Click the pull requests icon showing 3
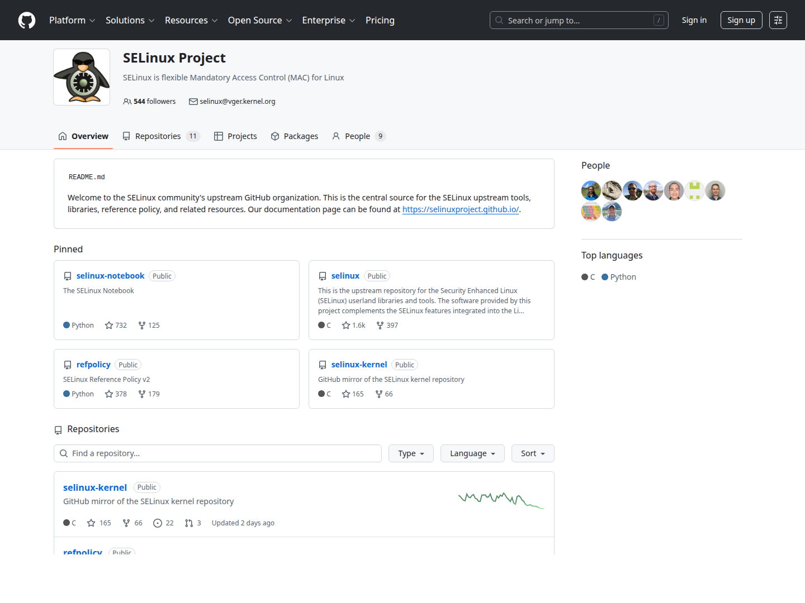Image resolution: width=805 pixels, height=603 pixels. pyautogui.click(x=189, y=523)
